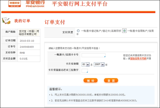This screenshot has height=108, width=160.
Task: Open the 登陆信用卡网银 link
Action: [138, 59]
